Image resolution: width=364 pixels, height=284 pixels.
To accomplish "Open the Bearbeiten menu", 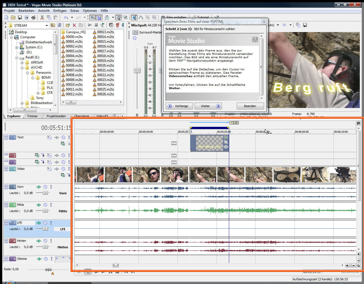I will pyautogui.click(x=26, y=11).
